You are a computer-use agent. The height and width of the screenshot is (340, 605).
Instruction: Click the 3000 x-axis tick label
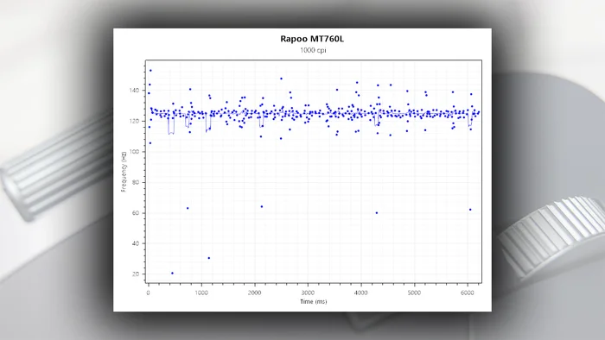tap(308, 293)
